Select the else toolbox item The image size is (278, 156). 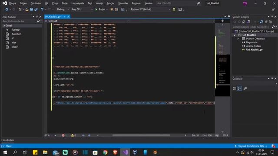[x=14, y=42]
